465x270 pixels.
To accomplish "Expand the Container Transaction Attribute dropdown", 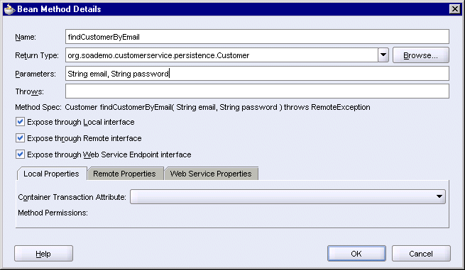I will pyautogui.click(x=439, y=196).
